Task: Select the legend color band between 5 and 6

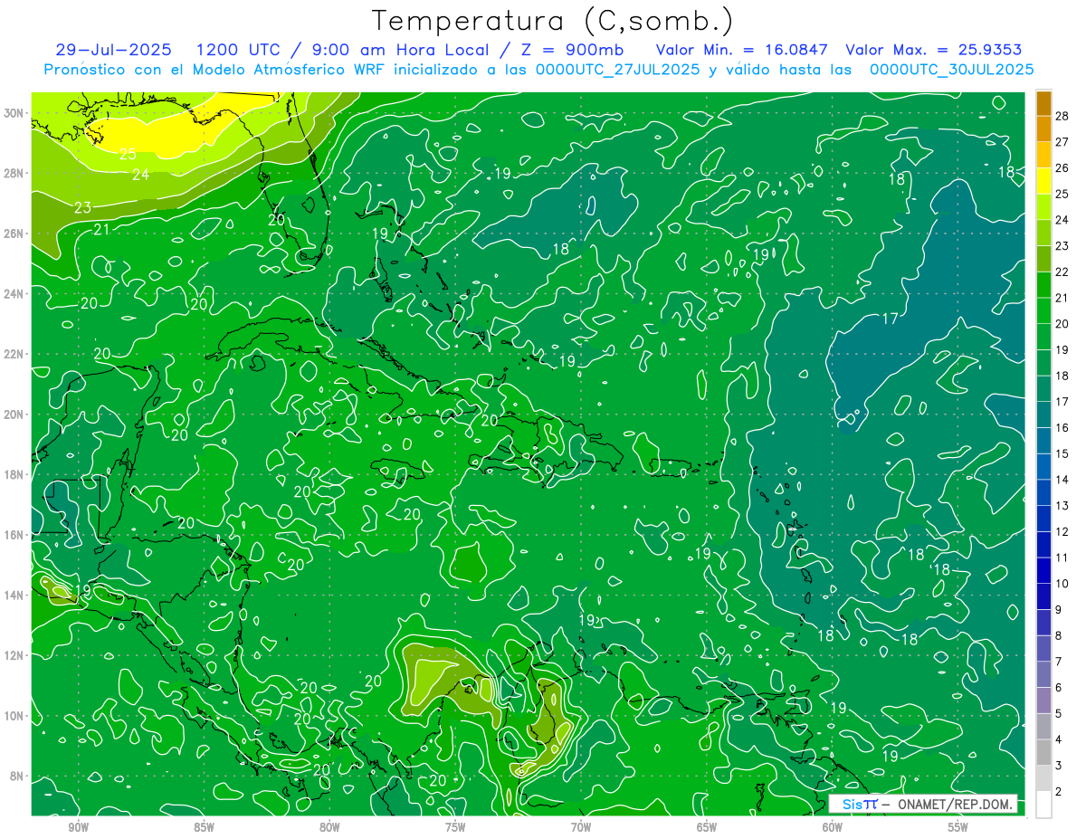Action: coord(1043,701)
